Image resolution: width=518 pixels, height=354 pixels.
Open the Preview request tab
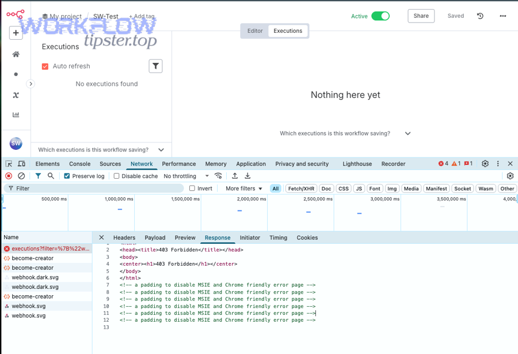click(185, 238)
